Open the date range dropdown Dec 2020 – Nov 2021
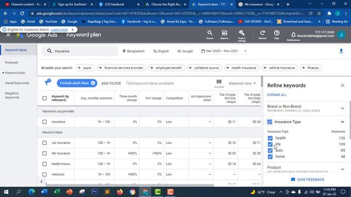Image resolution: width=351 pixels, height=197 pixels. click(x=224, y=51)
